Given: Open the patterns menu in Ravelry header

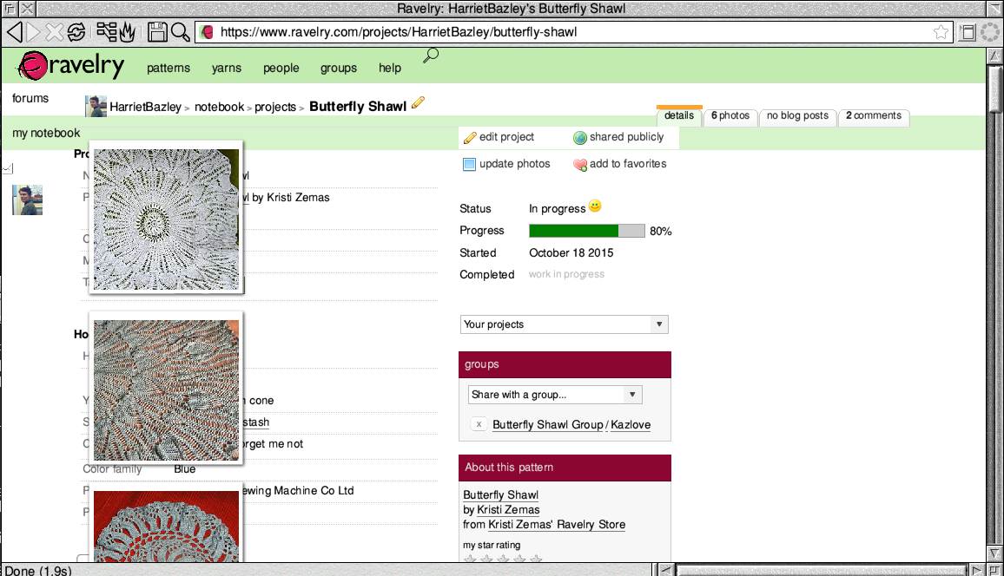Looking at the screenshot, I should [168, 68].
